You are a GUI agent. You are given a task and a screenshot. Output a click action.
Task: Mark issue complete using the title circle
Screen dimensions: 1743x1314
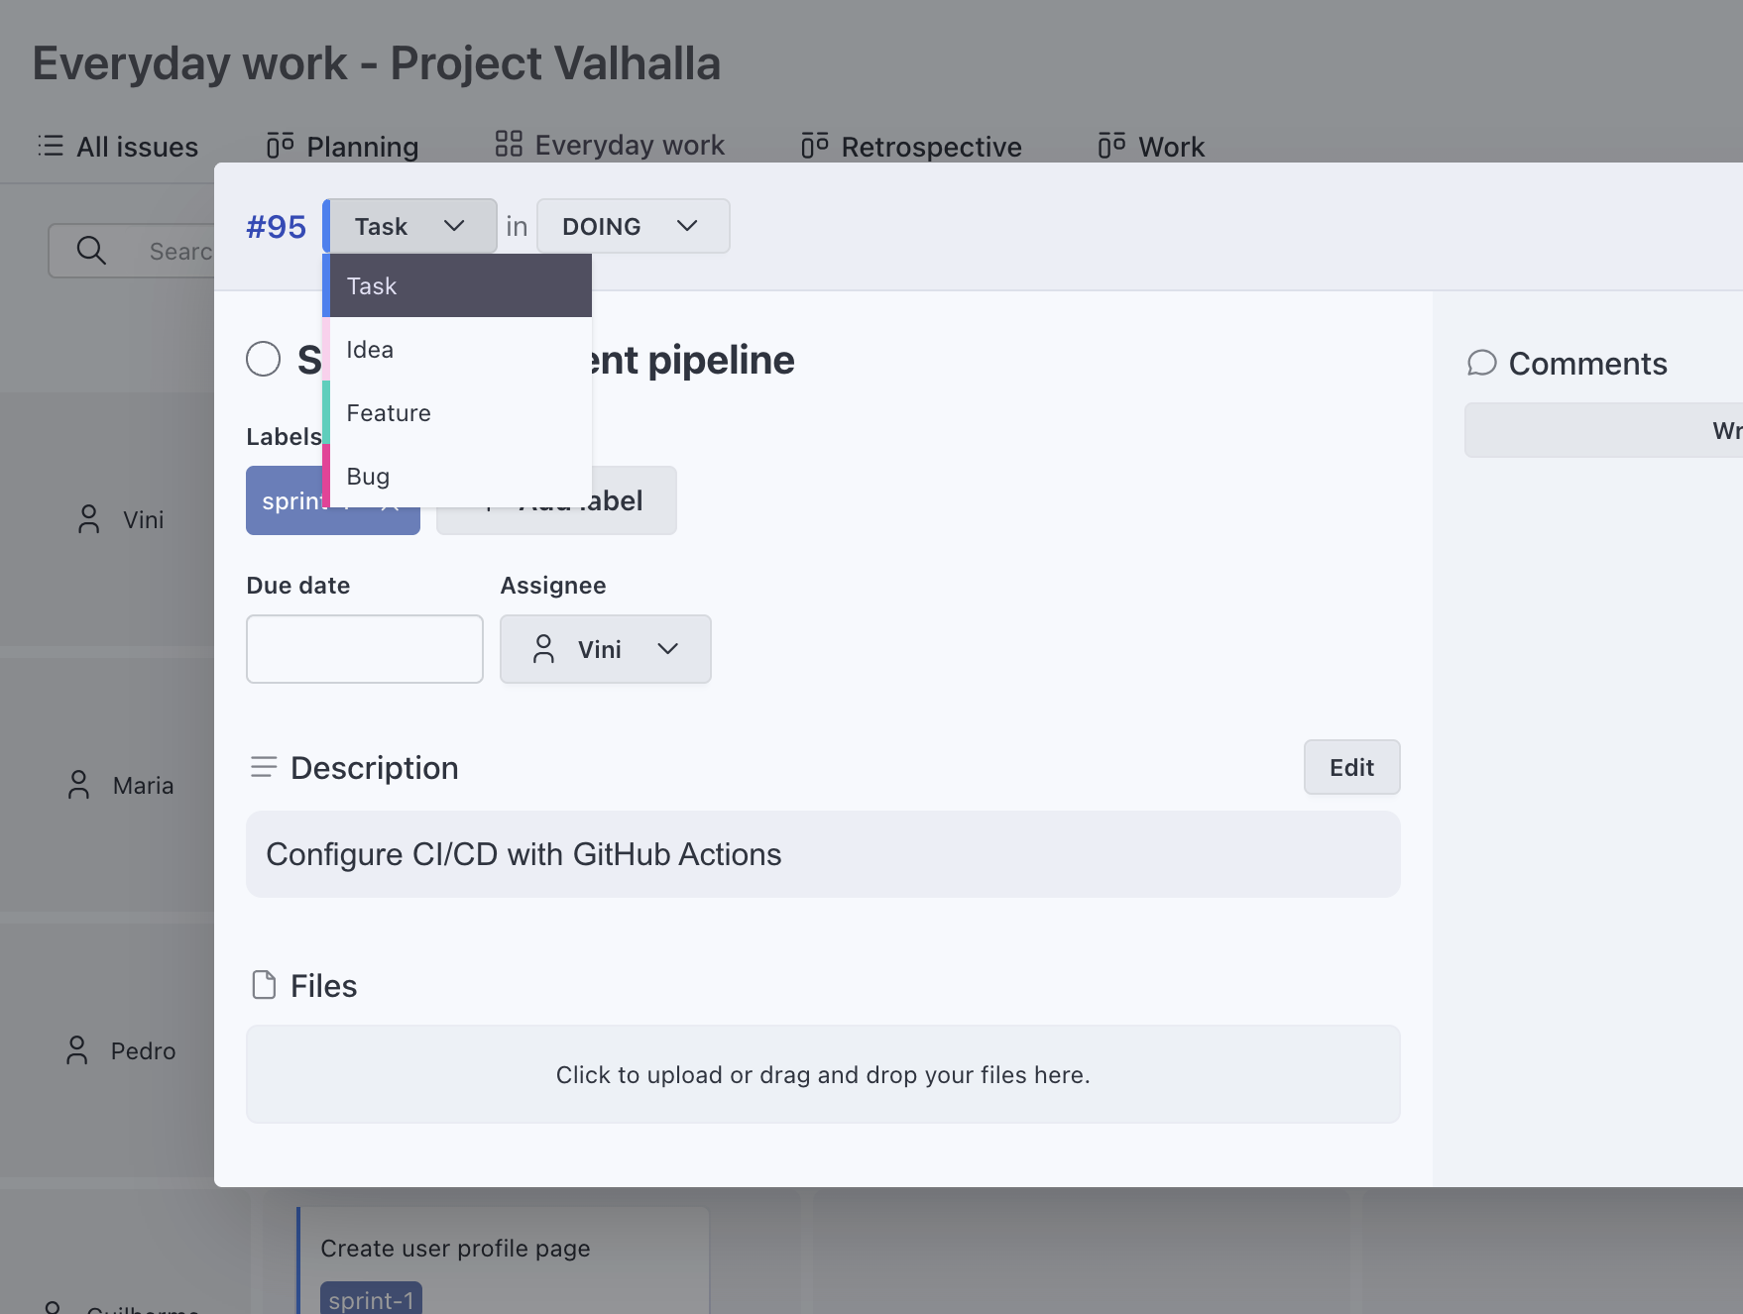point(264,359)
